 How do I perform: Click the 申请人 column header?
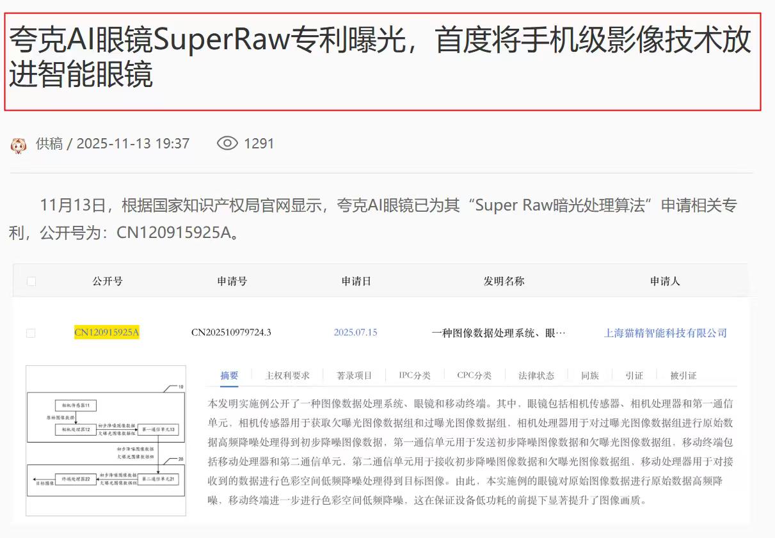coord(665,281)
